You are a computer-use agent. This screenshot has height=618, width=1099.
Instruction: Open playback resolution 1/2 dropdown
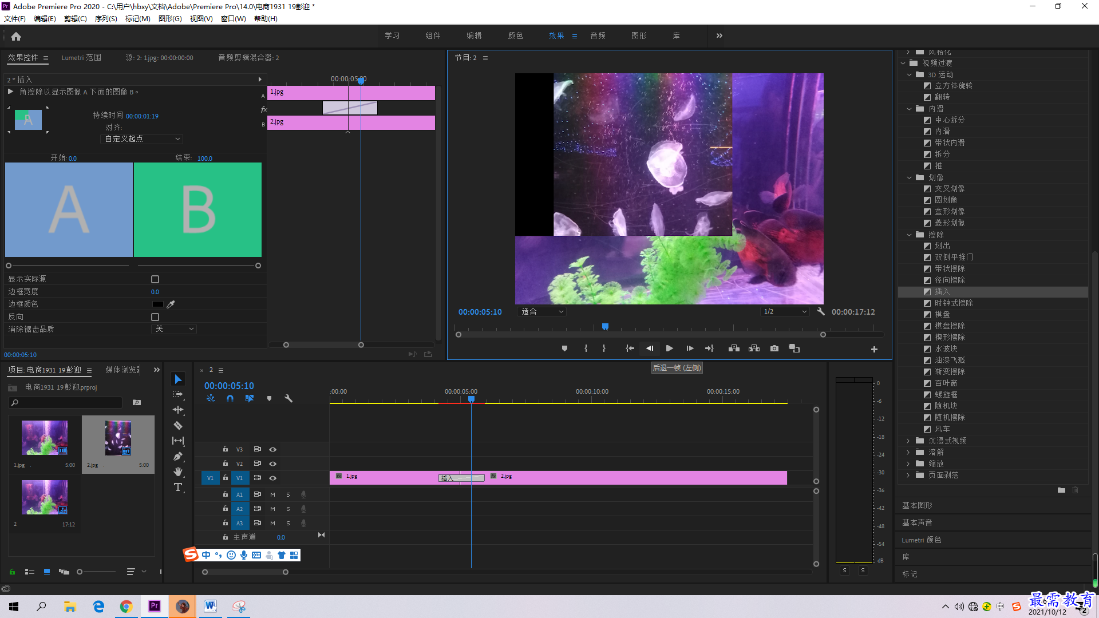(x=785, y=312)
